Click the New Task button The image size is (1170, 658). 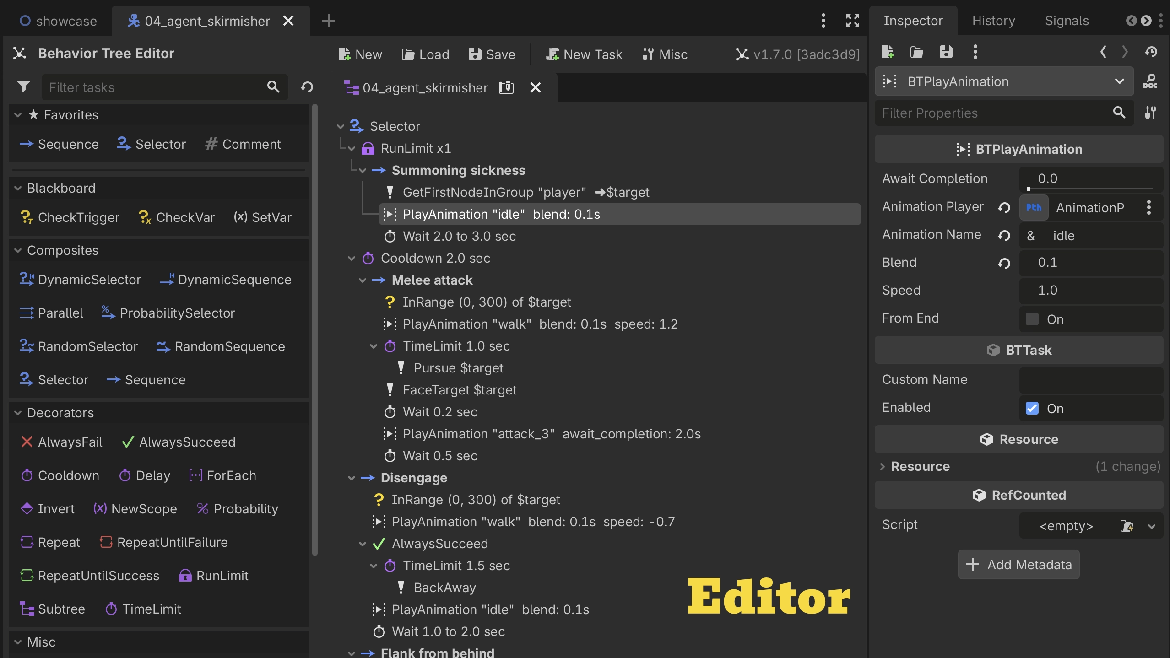point(584,54)
